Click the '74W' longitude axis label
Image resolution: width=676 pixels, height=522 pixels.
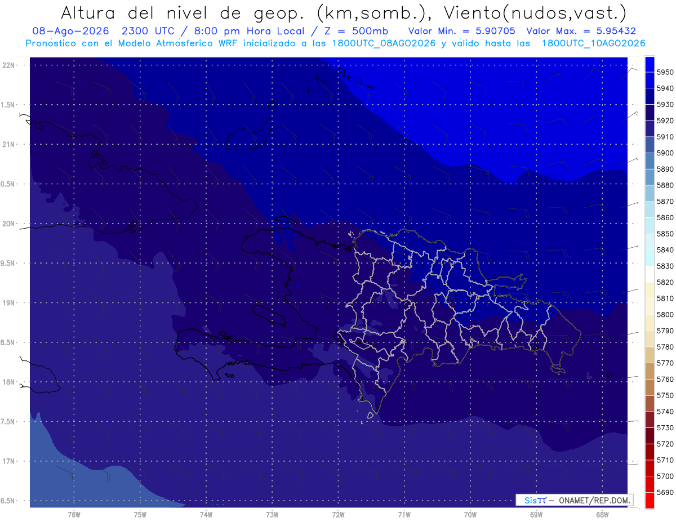(x=206, y=514)
